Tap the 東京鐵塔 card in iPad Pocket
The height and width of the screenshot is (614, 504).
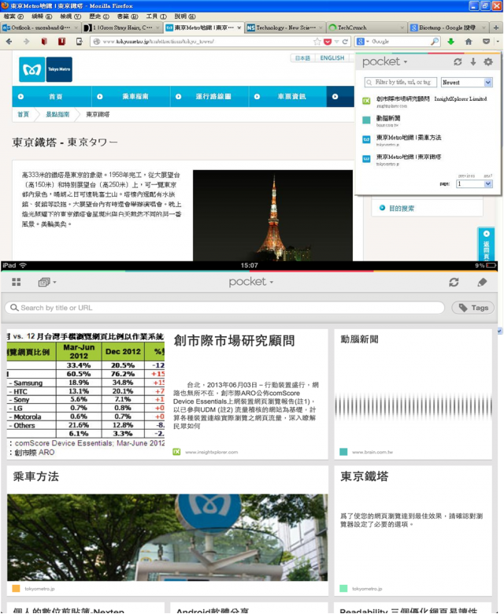pos(413,531)
